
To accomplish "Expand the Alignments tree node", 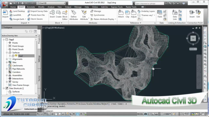I will pyautogui.click(x=7, y=59).
